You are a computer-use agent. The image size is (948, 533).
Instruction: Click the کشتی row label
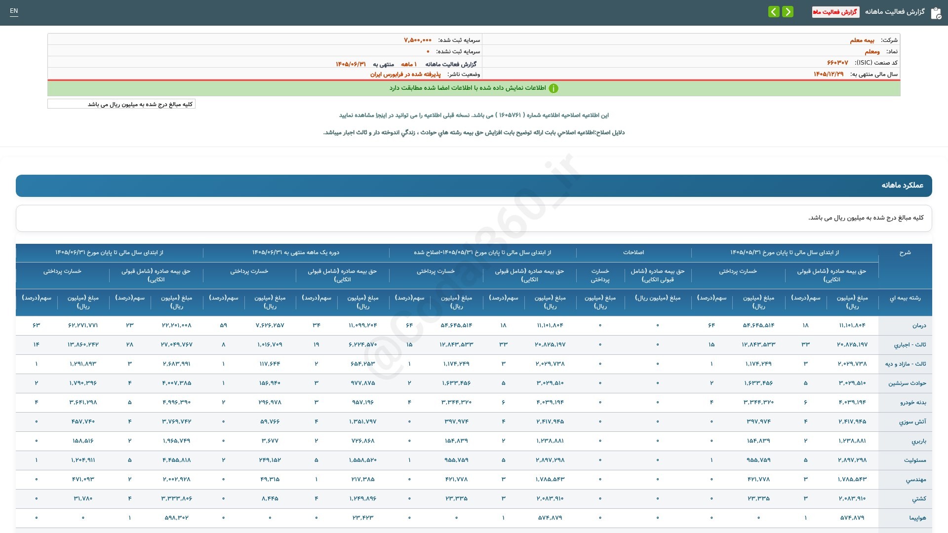coord(919,499)
